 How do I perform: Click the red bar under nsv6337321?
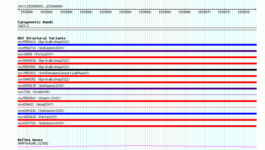click(x=137, y=126)
